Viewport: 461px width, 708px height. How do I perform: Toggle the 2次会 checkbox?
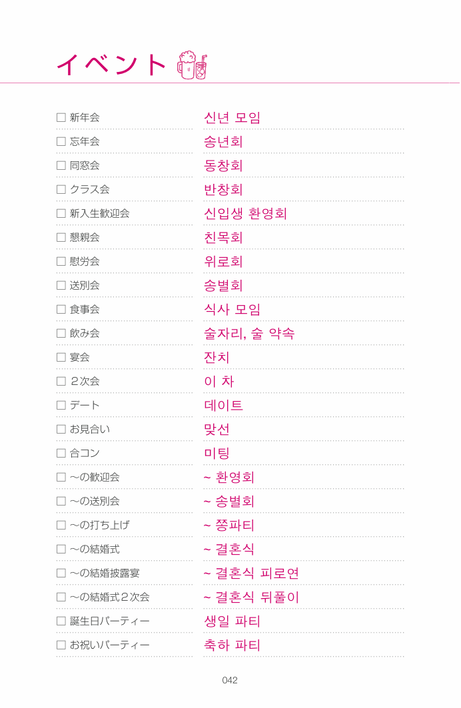point(61,381)
